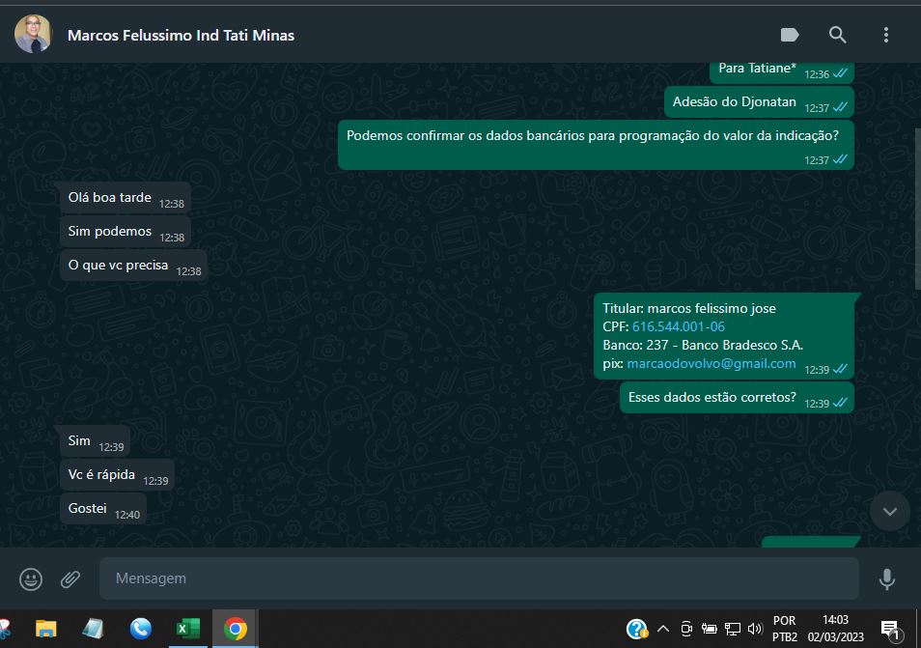Open the emoji picker
The width and height of the screenshot is (921, 648).
pyautogui.click(x=31, y=578)
